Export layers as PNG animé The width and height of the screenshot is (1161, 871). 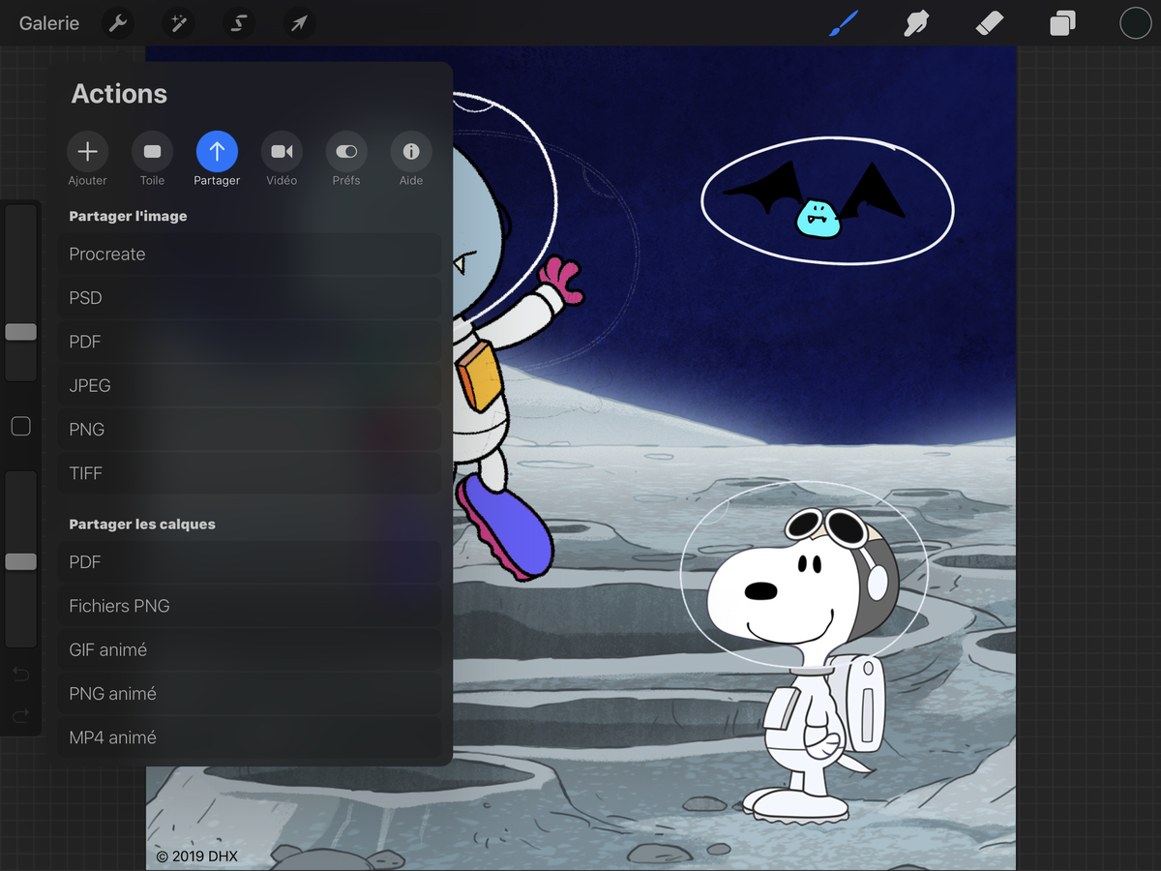[x=250, y=694]
